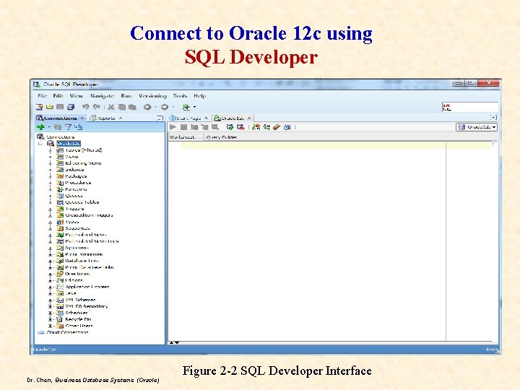This screenshot has width=520, height=390.
Task: Click green plus New Connection icon
Action: [x=40, y=127]
